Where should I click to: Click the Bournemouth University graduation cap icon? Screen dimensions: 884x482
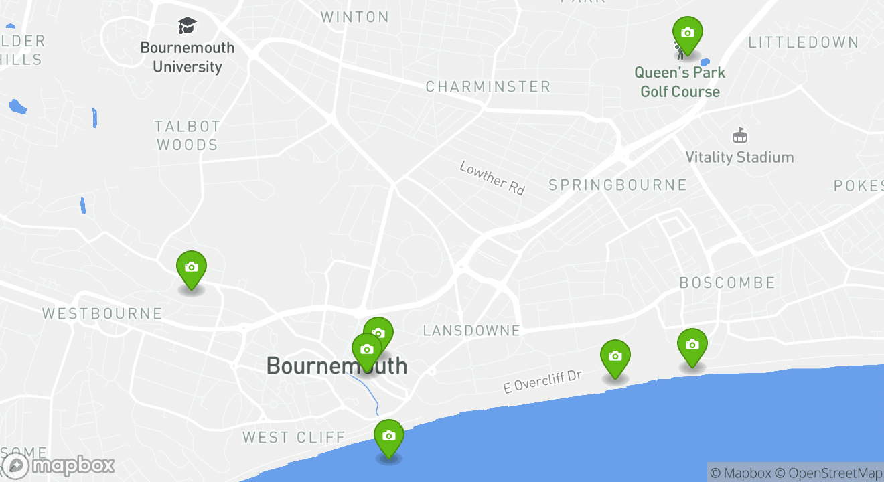pyautogui.click(x=188, y=26)
